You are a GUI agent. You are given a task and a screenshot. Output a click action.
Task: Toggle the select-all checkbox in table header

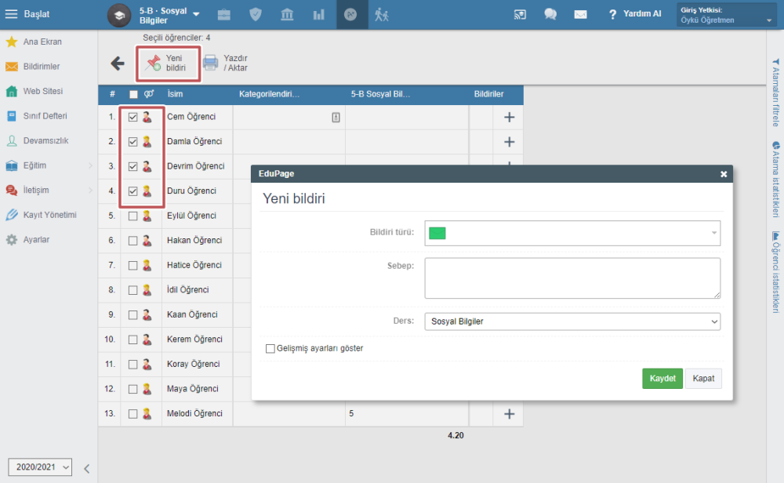coord(133,94)
